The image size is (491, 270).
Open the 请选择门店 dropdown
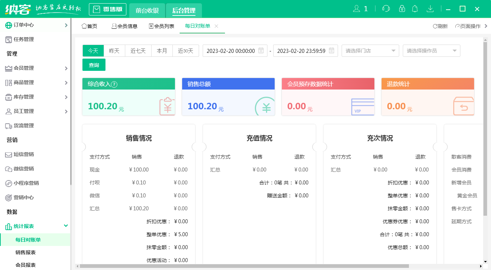pyautogui.click(x=370, y=51)
